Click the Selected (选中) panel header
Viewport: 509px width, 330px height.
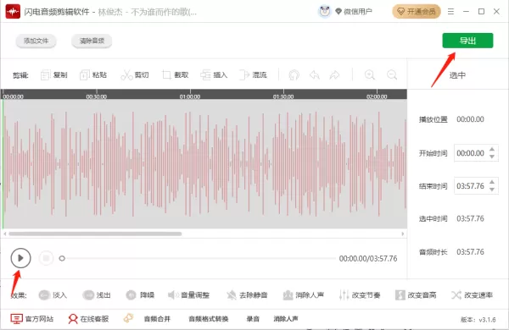(457, 75)
